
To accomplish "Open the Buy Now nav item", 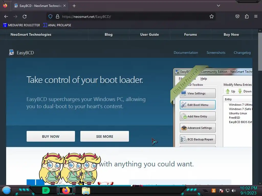I will click(x=231, y=34).
